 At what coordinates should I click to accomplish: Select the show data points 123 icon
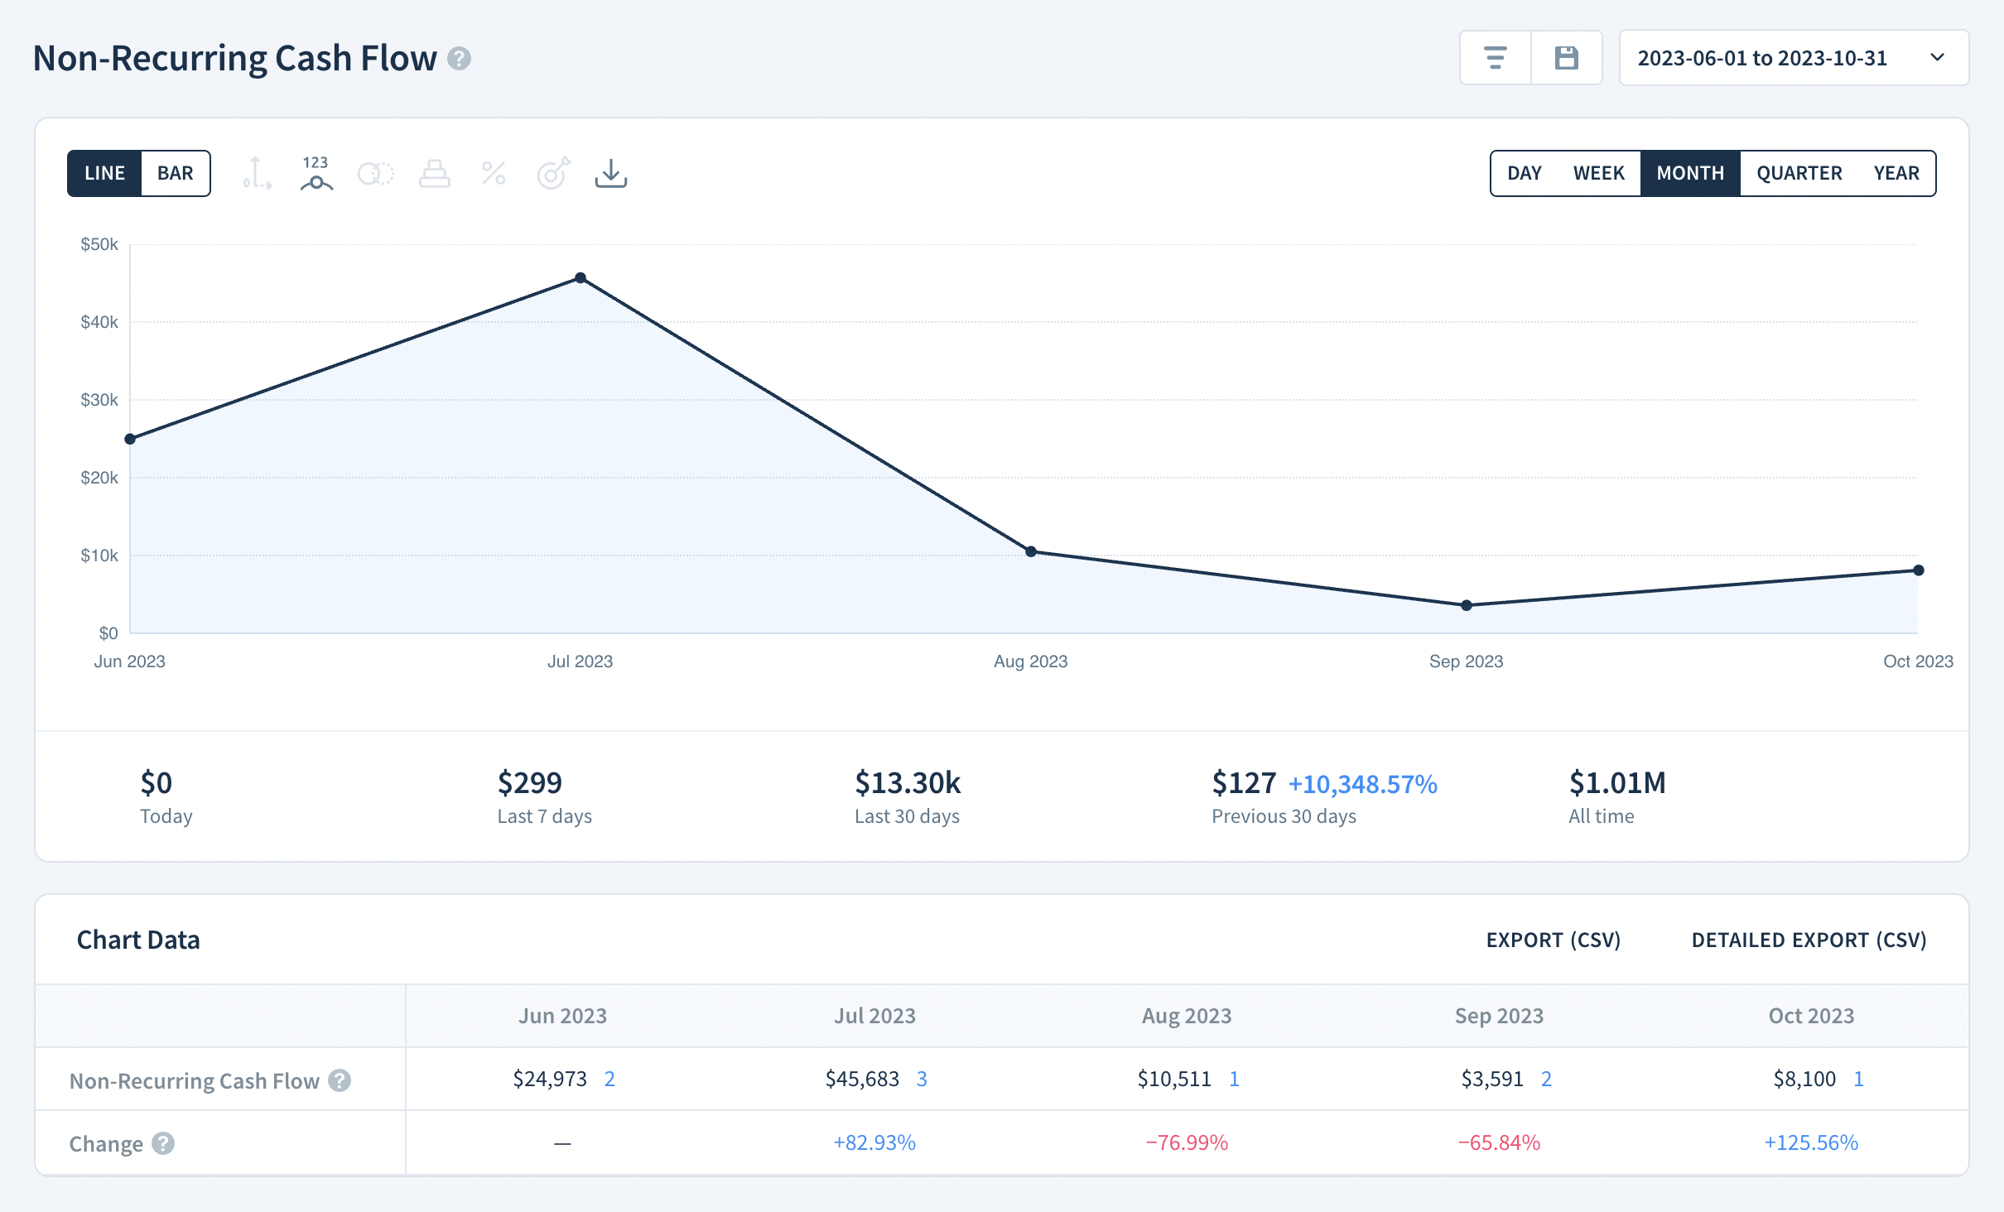coord(316,173)
